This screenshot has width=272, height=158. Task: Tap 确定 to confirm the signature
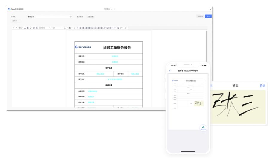click(262, 86)
